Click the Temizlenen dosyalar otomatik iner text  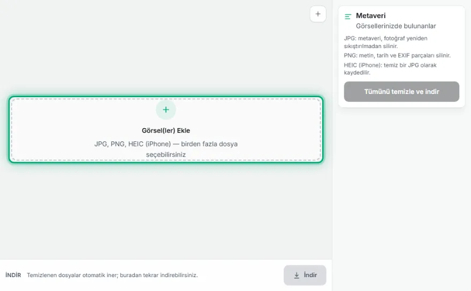[x=112, y=275]
